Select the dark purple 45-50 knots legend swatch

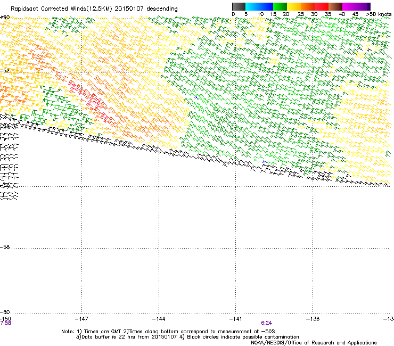363,6
